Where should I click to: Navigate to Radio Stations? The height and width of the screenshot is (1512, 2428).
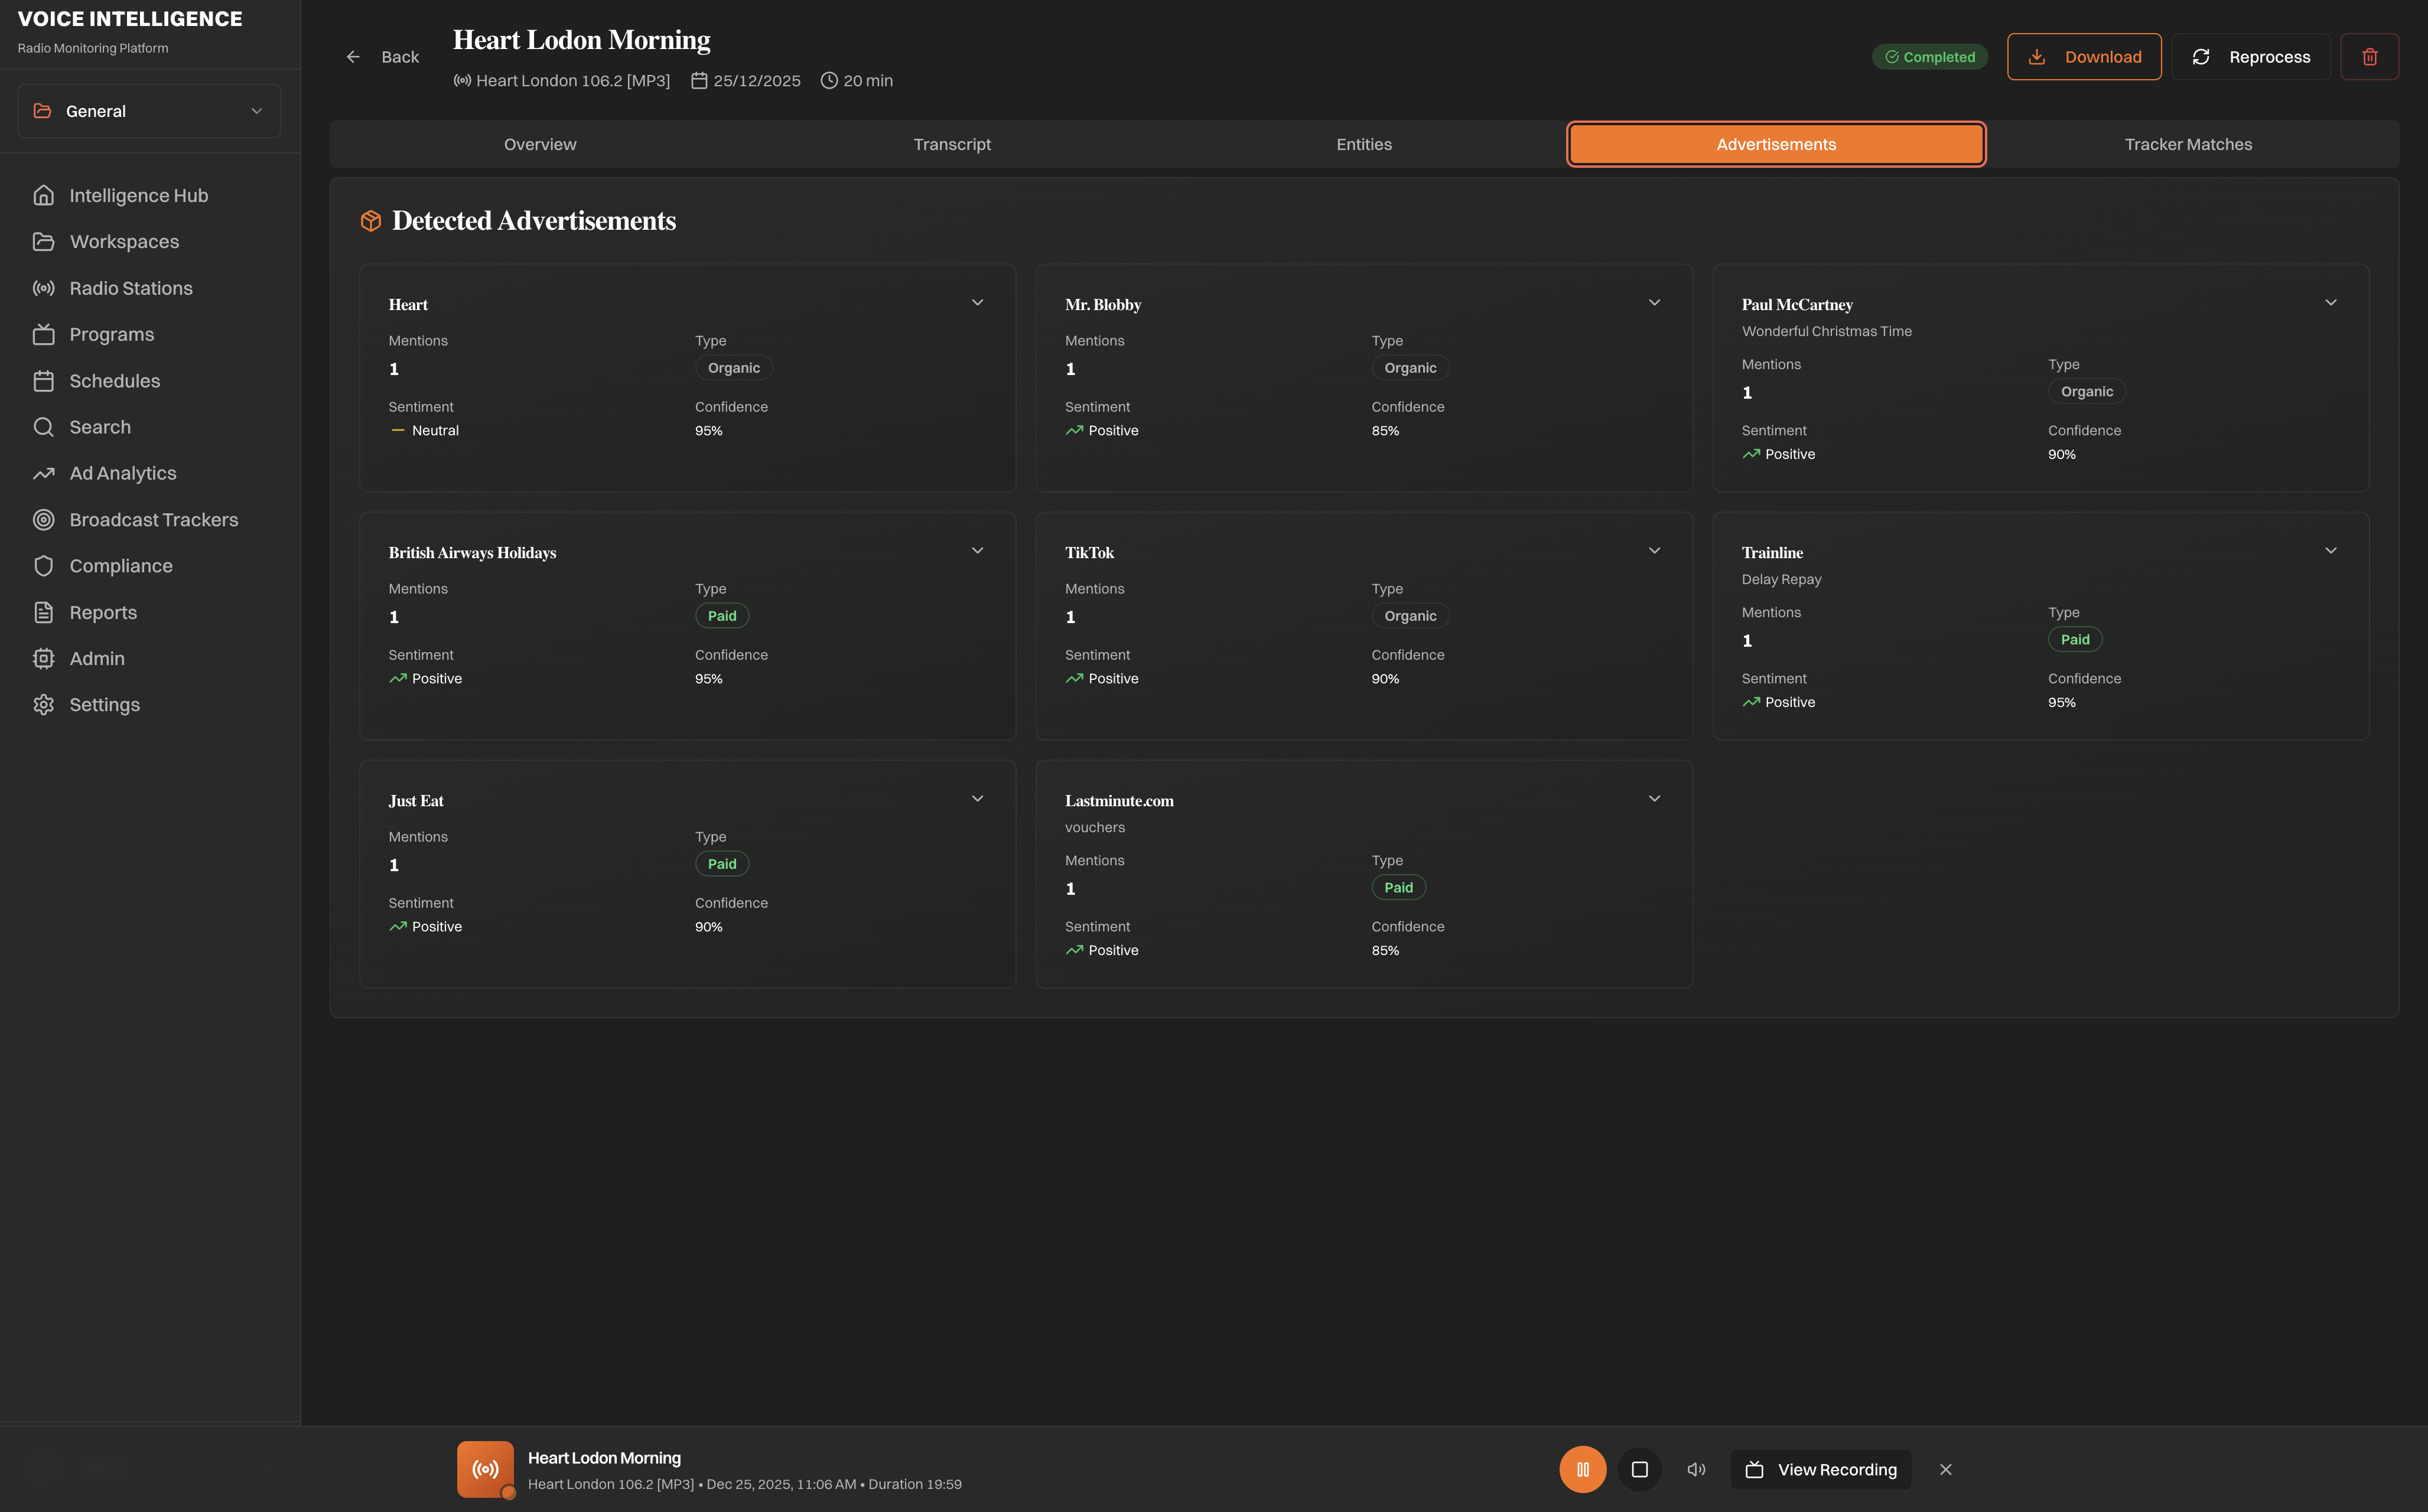130,288
